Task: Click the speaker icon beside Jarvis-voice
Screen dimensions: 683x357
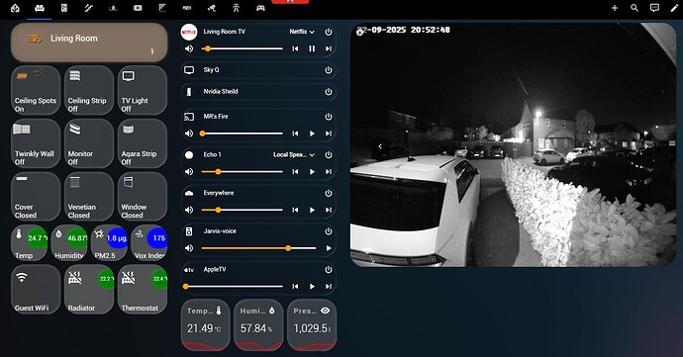Action: pyautogui.click(x=189, y=231)
